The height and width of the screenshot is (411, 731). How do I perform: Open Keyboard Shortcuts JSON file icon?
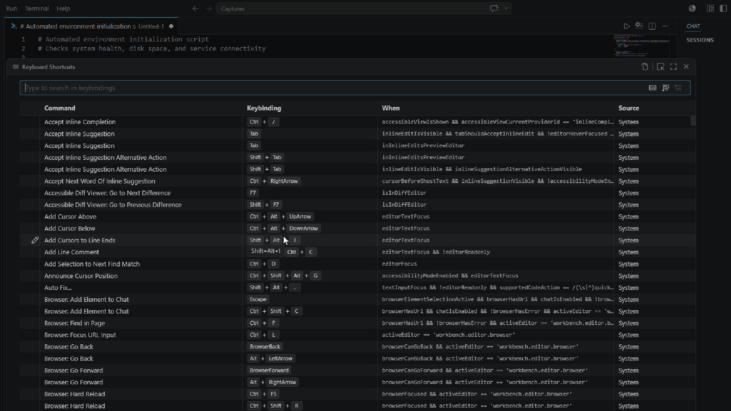(x=645, y=67)
